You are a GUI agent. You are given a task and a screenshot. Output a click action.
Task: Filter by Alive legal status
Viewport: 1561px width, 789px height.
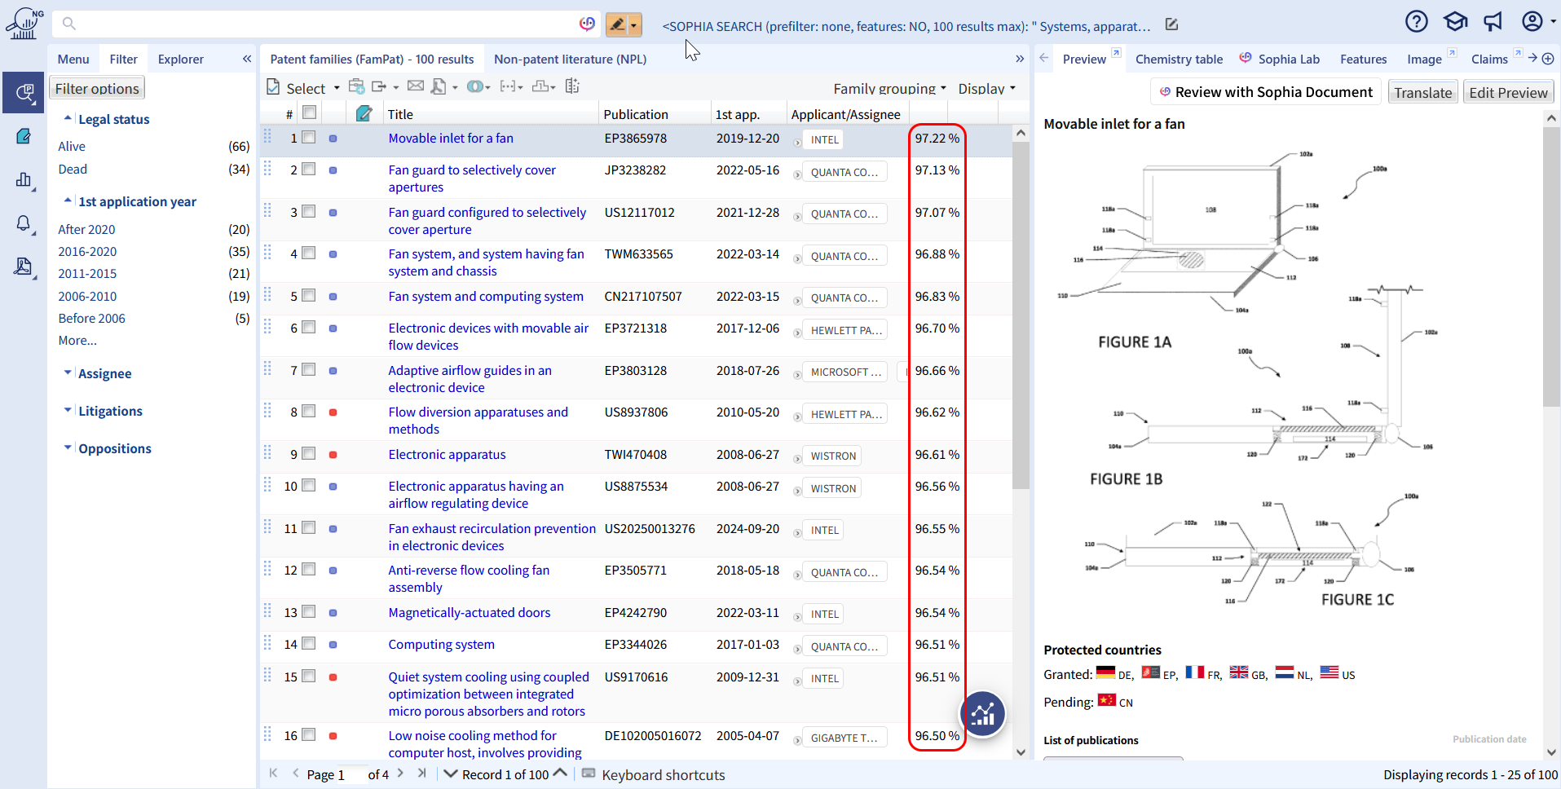point(72,146)
